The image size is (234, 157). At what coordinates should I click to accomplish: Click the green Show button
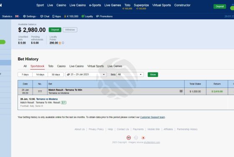153,75
